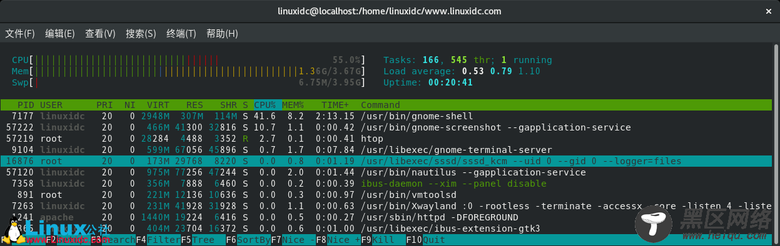Open the 终端(T) menu

pyautogui.click(x=181, y=34)
